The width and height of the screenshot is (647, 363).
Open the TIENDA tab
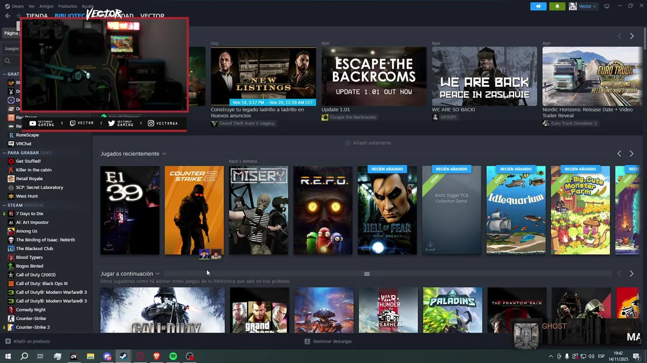(36, 16)
